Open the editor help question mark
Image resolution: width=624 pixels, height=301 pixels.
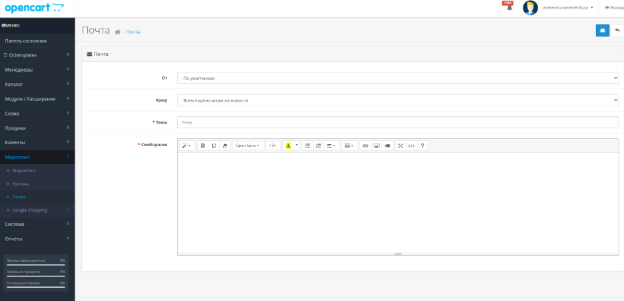click(x=422, y=146)
